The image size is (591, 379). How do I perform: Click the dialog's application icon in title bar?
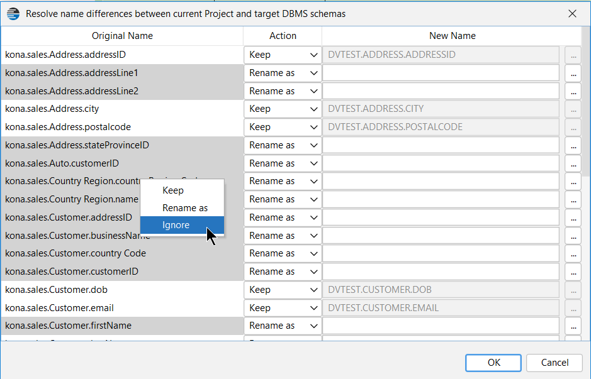[x=13, y=14]
